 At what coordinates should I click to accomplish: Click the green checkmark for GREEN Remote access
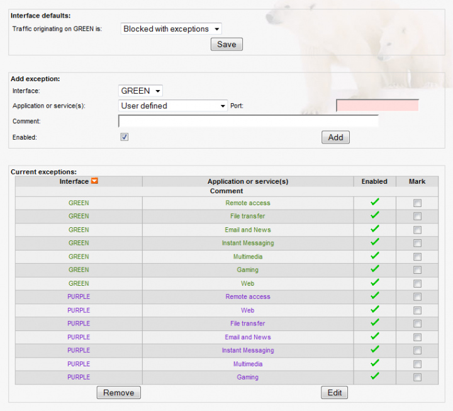point(375,203)
